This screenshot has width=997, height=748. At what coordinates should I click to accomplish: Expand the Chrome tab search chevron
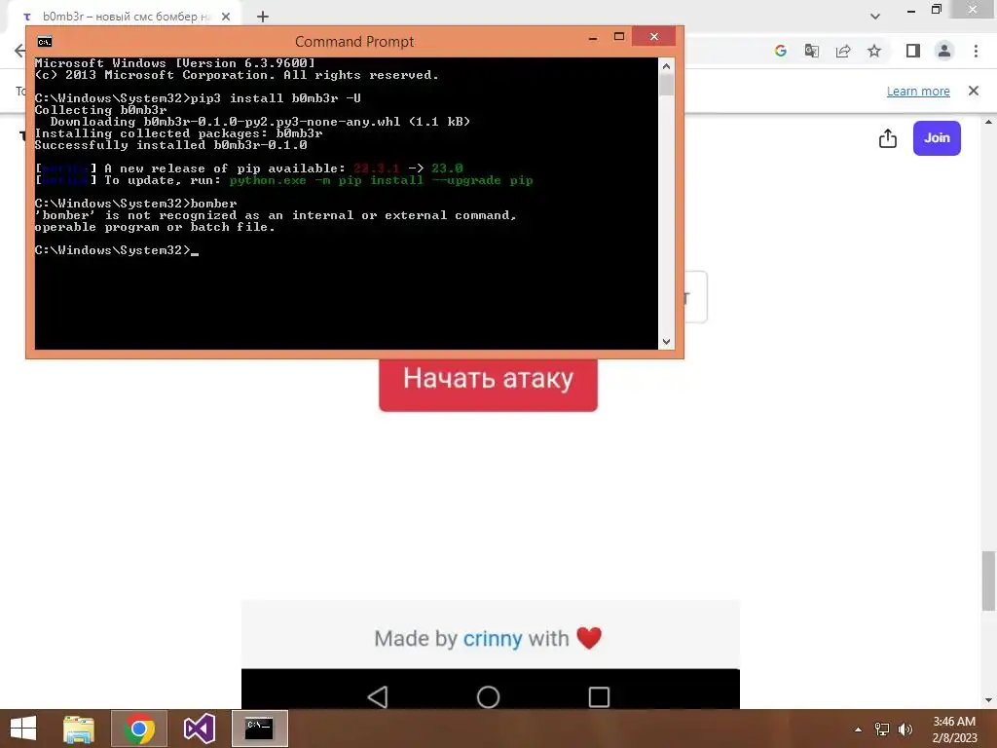pyautogui.click(x=875, y=17)
